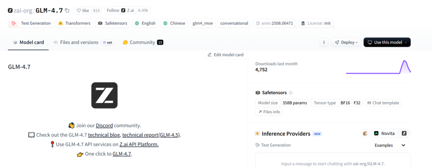Expand the Deploy dropdown
Screen dimensions: 432x168
point(346,42)
